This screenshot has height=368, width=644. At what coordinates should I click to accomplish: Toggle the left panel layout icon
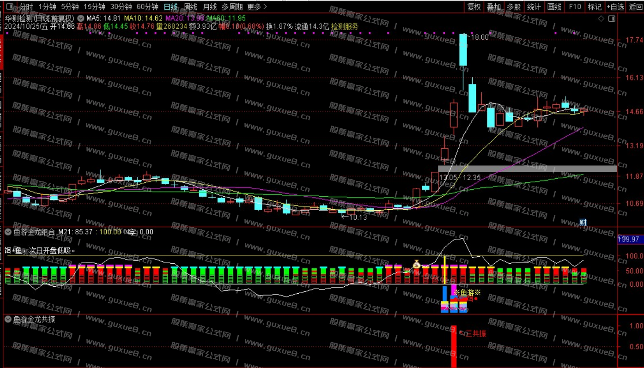(x=10, y=7)
